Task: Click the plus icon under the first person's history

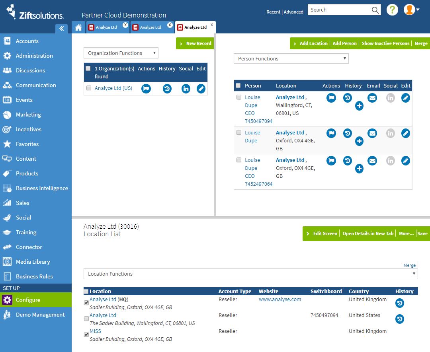Action: [x=359, y=106]
